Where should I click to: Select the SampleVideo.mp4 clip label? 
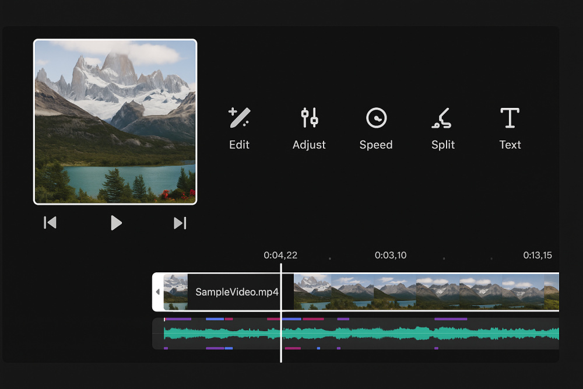click(x=237, y=292)
